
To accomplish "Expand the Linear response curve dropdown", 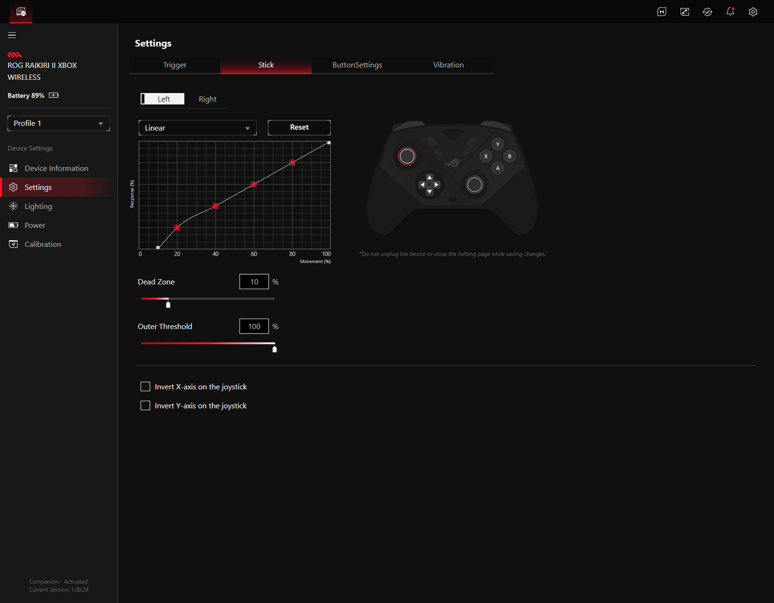I will coord(197,128).
